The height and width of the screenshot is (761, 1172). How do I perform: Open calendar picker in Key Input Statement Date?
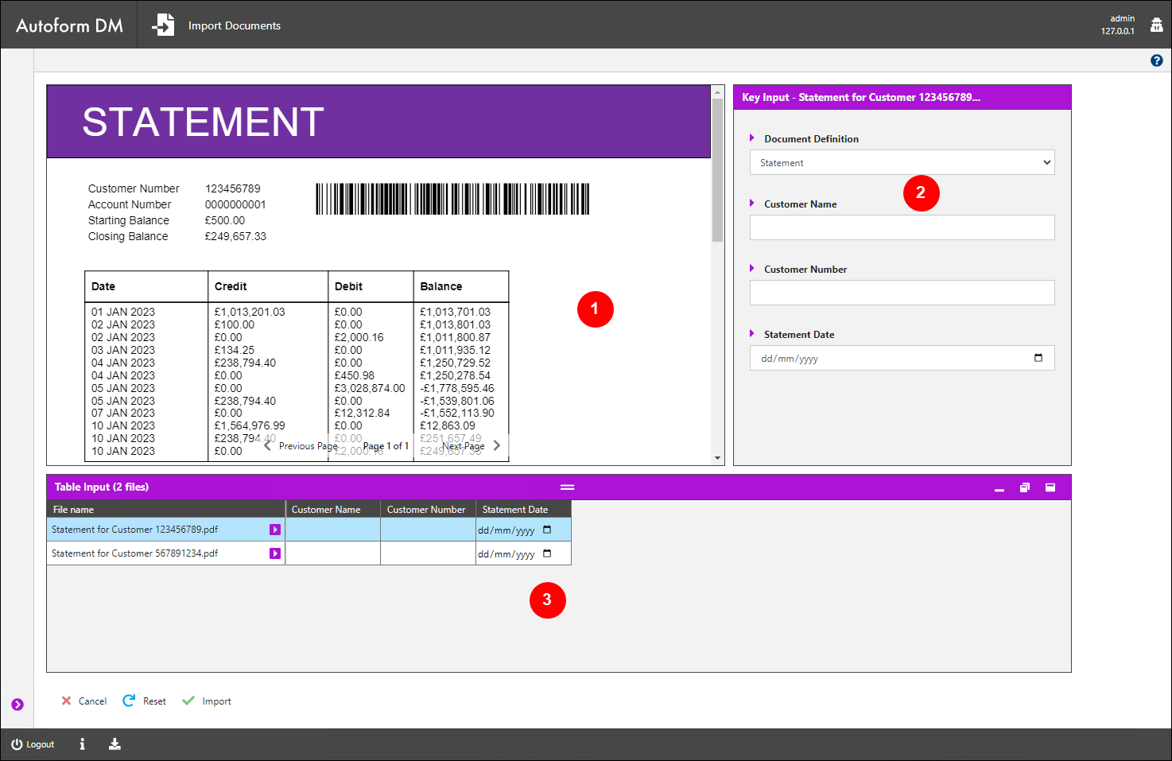(x=1038, y=358)
